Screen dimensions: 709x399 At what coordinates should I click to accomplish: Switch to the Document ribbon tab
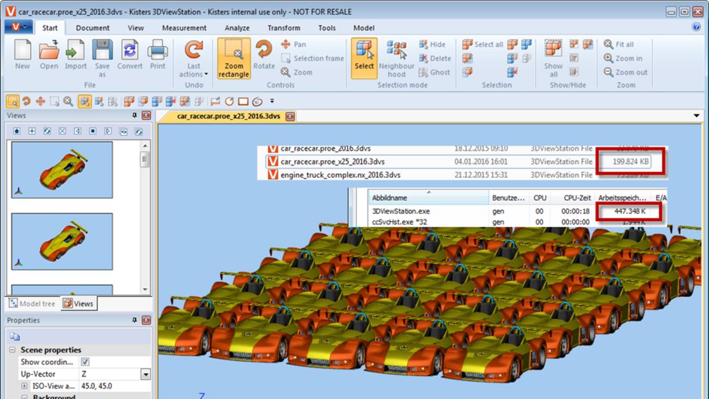(93, 27)
